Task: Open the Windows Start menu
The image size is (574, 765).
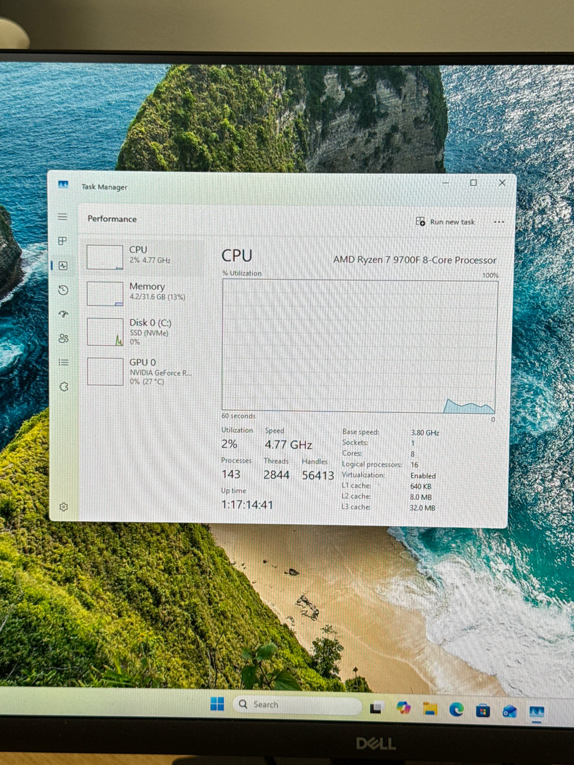Action: tap(217, 704)
